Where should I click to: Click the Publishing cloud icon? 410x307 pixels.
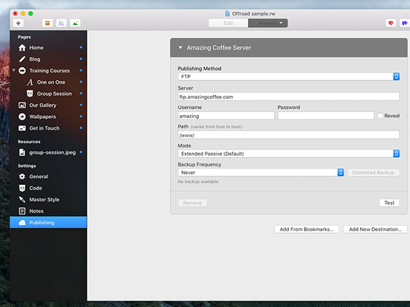pyautogui.click(x=22, y=223)
